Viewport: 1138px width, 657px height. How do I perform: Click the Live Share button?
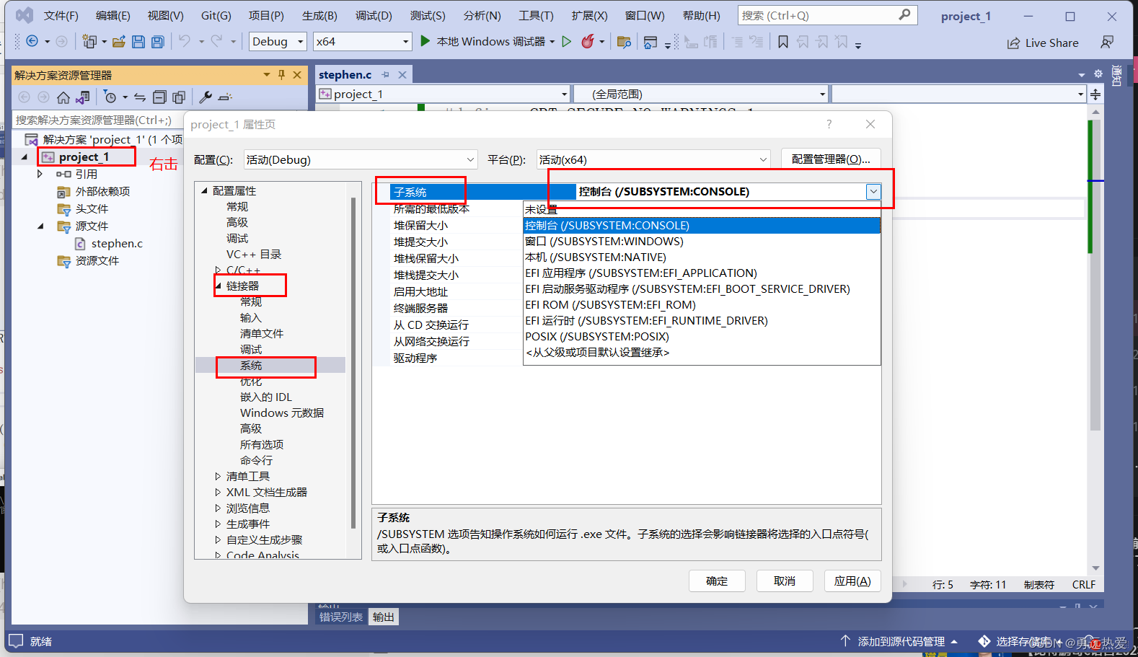point(1043,43)
